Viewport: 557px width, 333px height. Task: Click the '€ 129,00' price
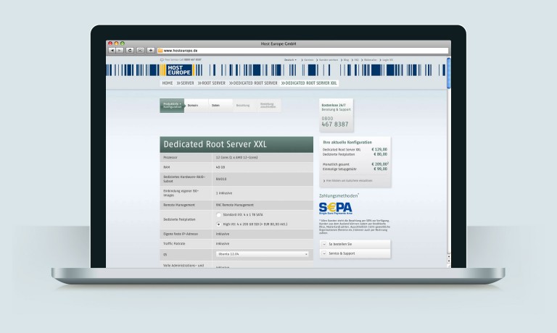tap(379, 149)
